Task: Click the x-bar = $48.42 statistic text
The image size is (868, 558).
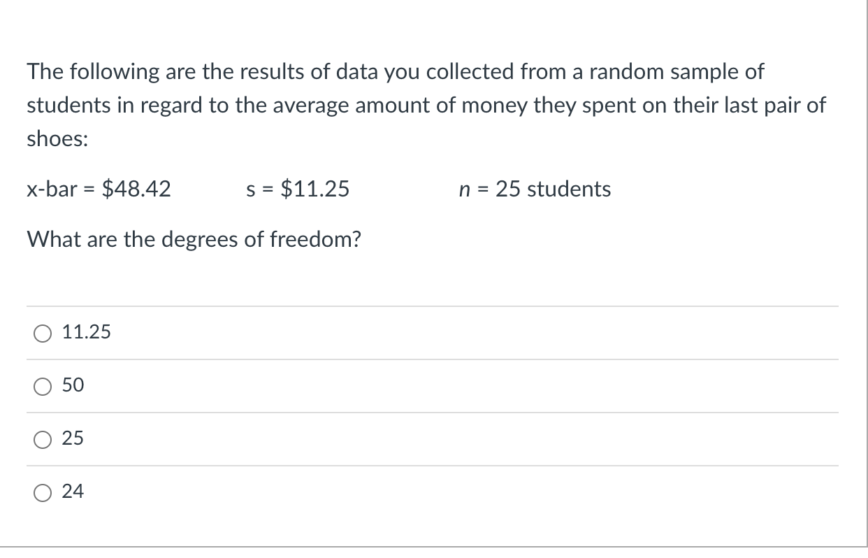Action: point(98,189)
